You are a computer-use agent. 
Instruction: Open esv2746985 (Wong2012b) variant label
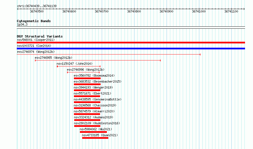53,58
